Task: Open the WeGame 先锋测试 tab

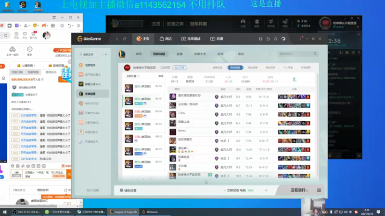Action: point(191,39)
